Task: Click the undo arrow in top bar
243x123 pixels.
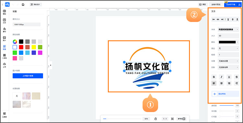Action: (13, 5)
